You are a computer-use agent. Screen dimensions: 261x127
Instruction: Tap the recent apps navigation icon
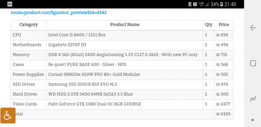tap(253, 99)
